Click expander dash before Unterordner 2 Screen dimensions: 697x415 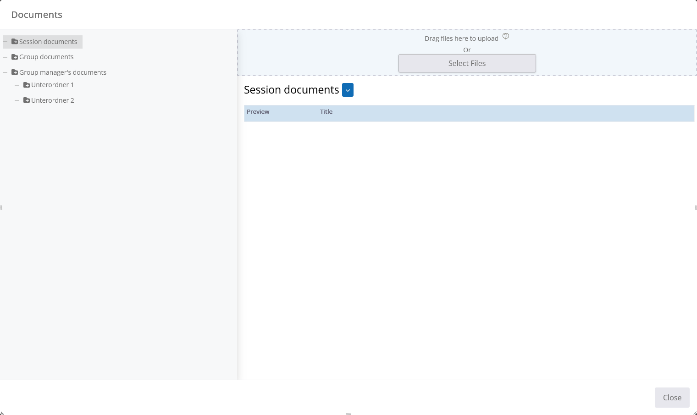tap(17, 100)
